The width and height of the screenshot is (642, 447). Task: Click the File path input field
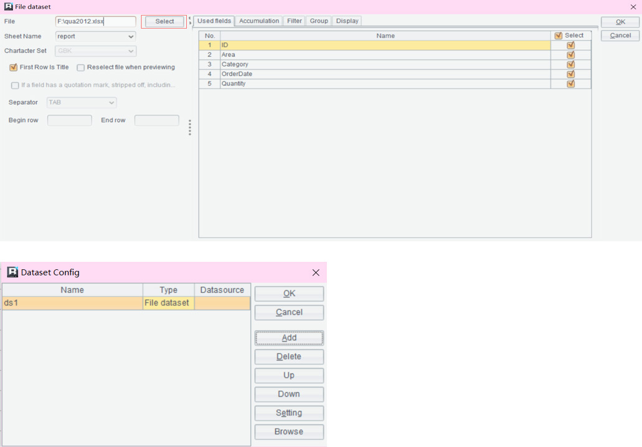point(95,21)
